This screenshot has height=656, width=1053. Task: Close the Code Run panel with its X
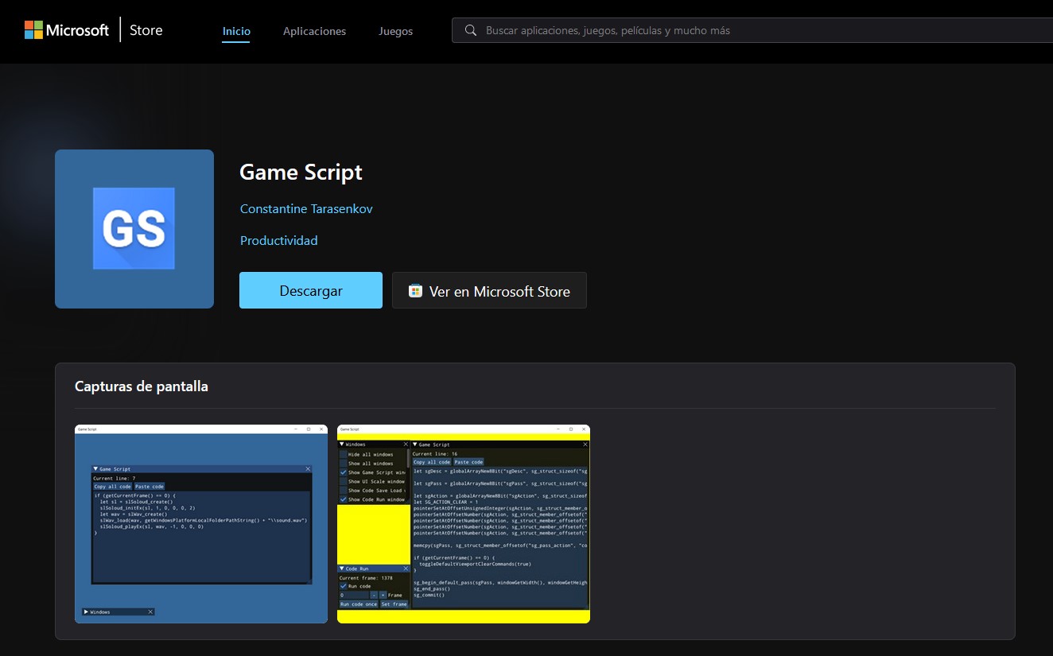(405, 569)
